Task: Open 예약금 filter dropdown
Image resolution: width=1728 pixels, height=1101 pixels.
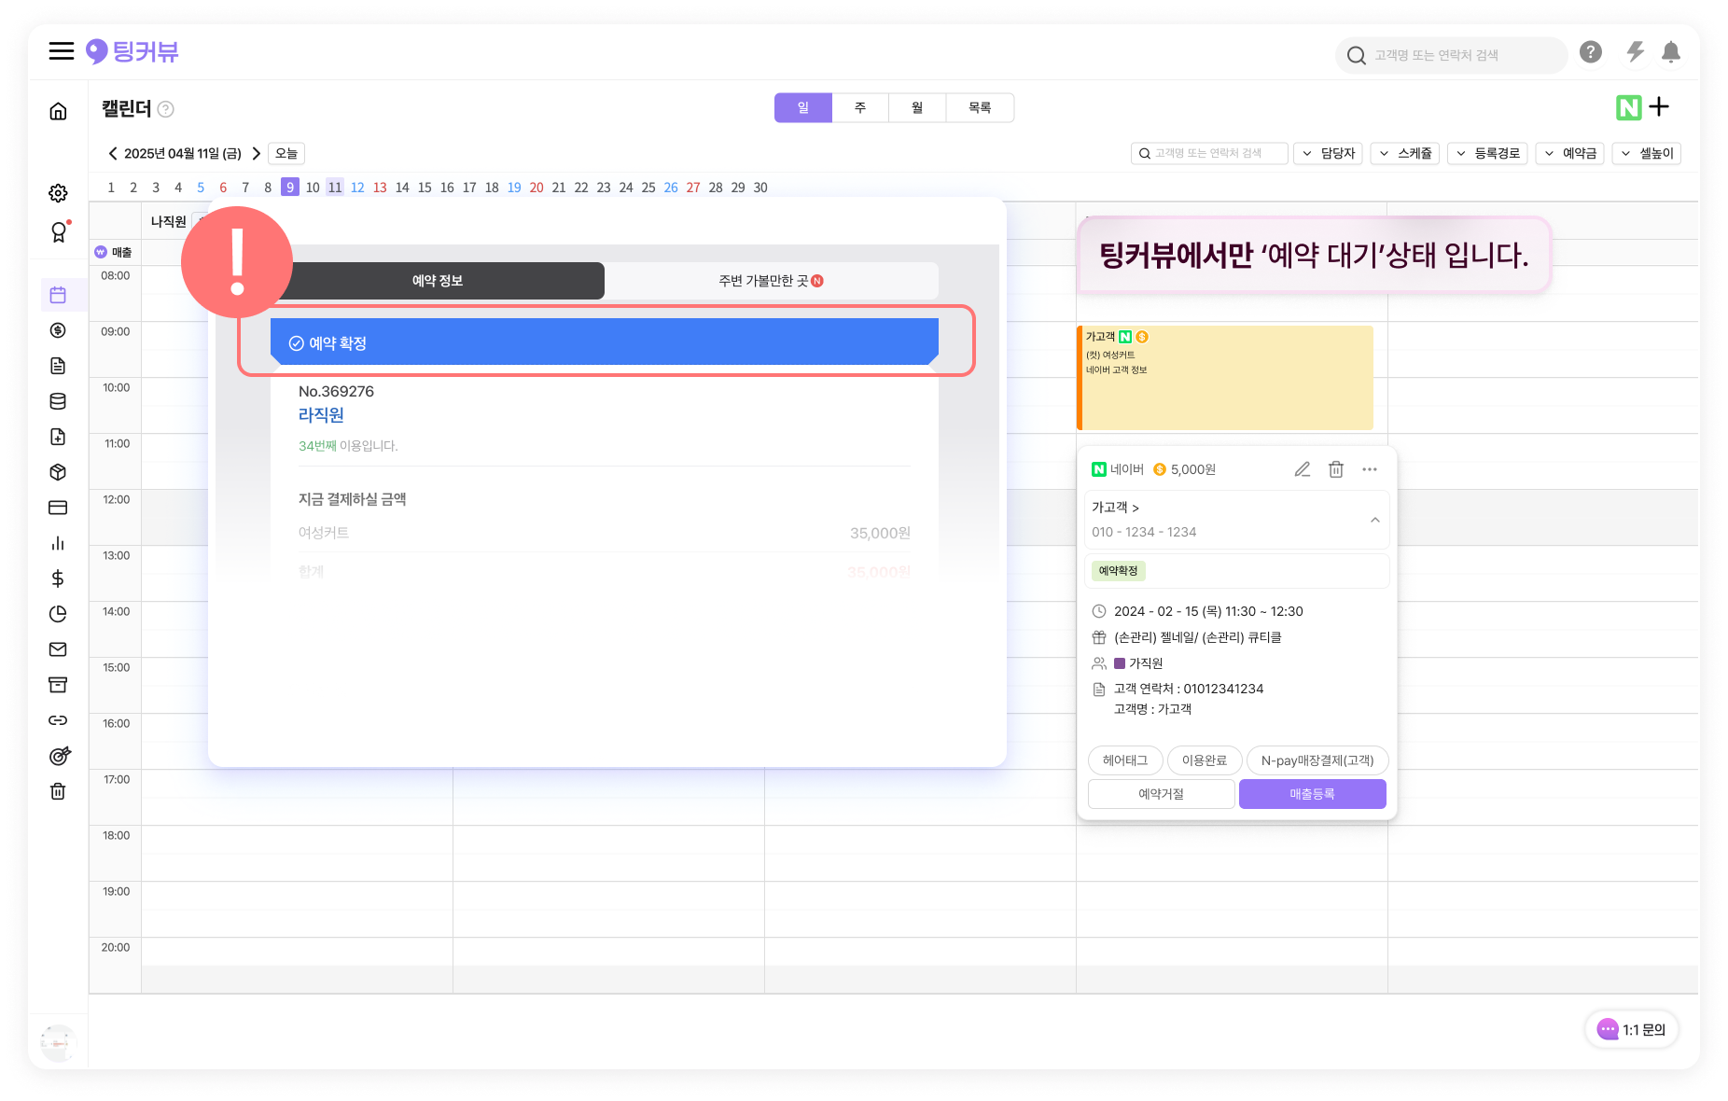Action: [x=1569, y=154]
